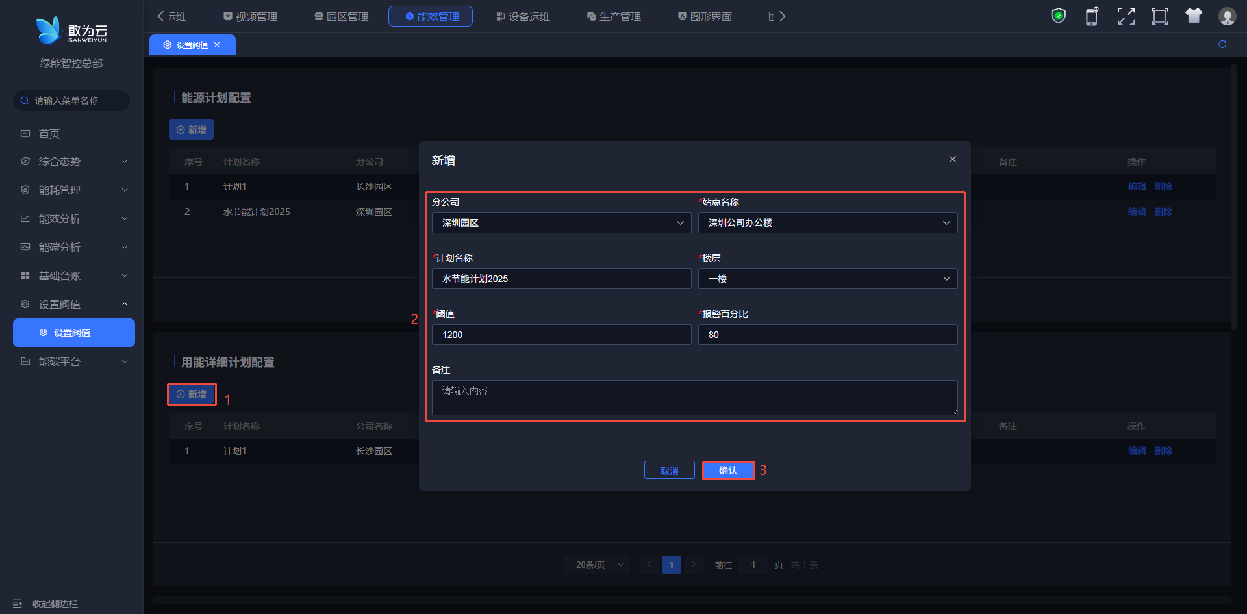1247x614 pixels.
Task: Click 新增 under 用能详细计划配置
Action: tap(191, 394)
